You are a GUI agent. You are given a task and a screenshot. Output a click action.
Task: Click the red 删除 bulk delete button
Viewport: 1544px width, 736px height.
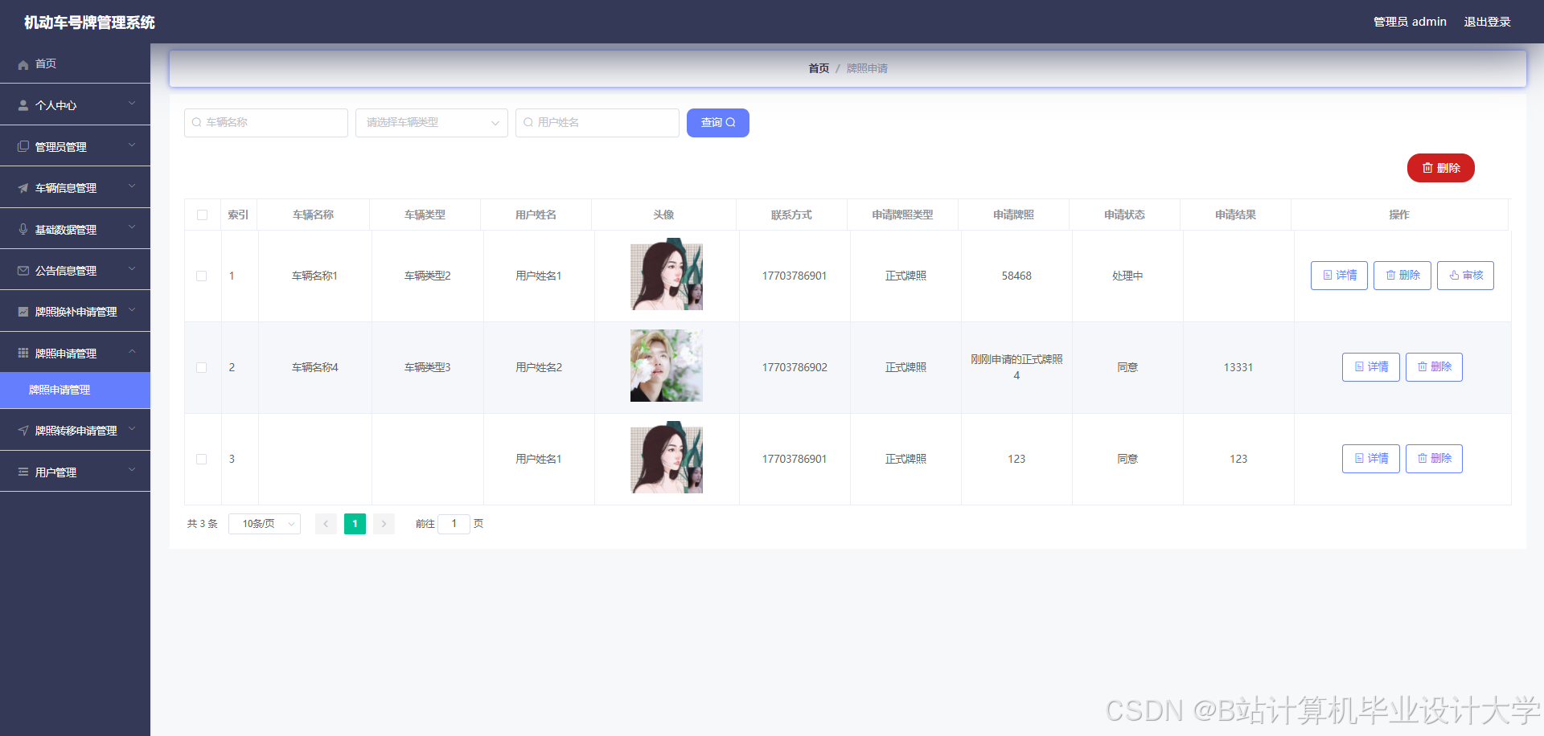coord(1441,168)
